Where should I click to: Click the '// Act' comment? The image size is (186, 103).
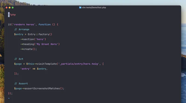coord(19,59)
